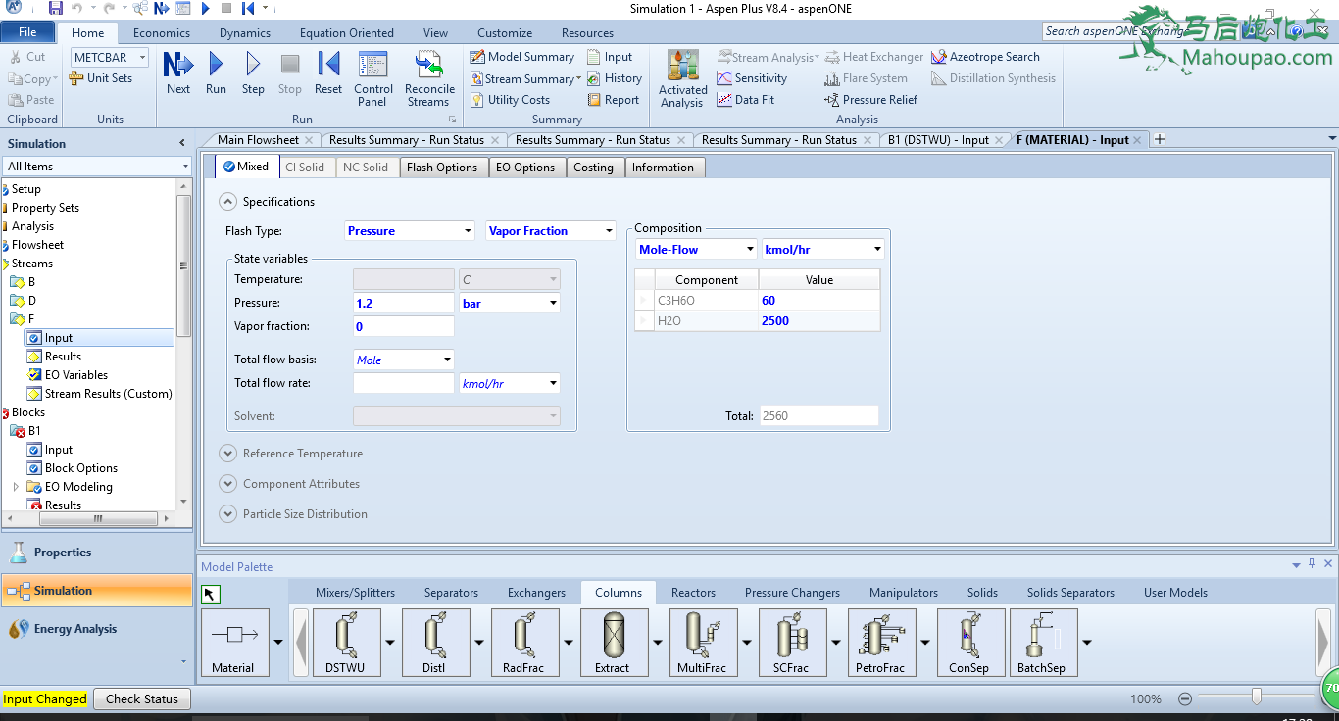
Task: Open Activated Analysis
Action: 683,78
